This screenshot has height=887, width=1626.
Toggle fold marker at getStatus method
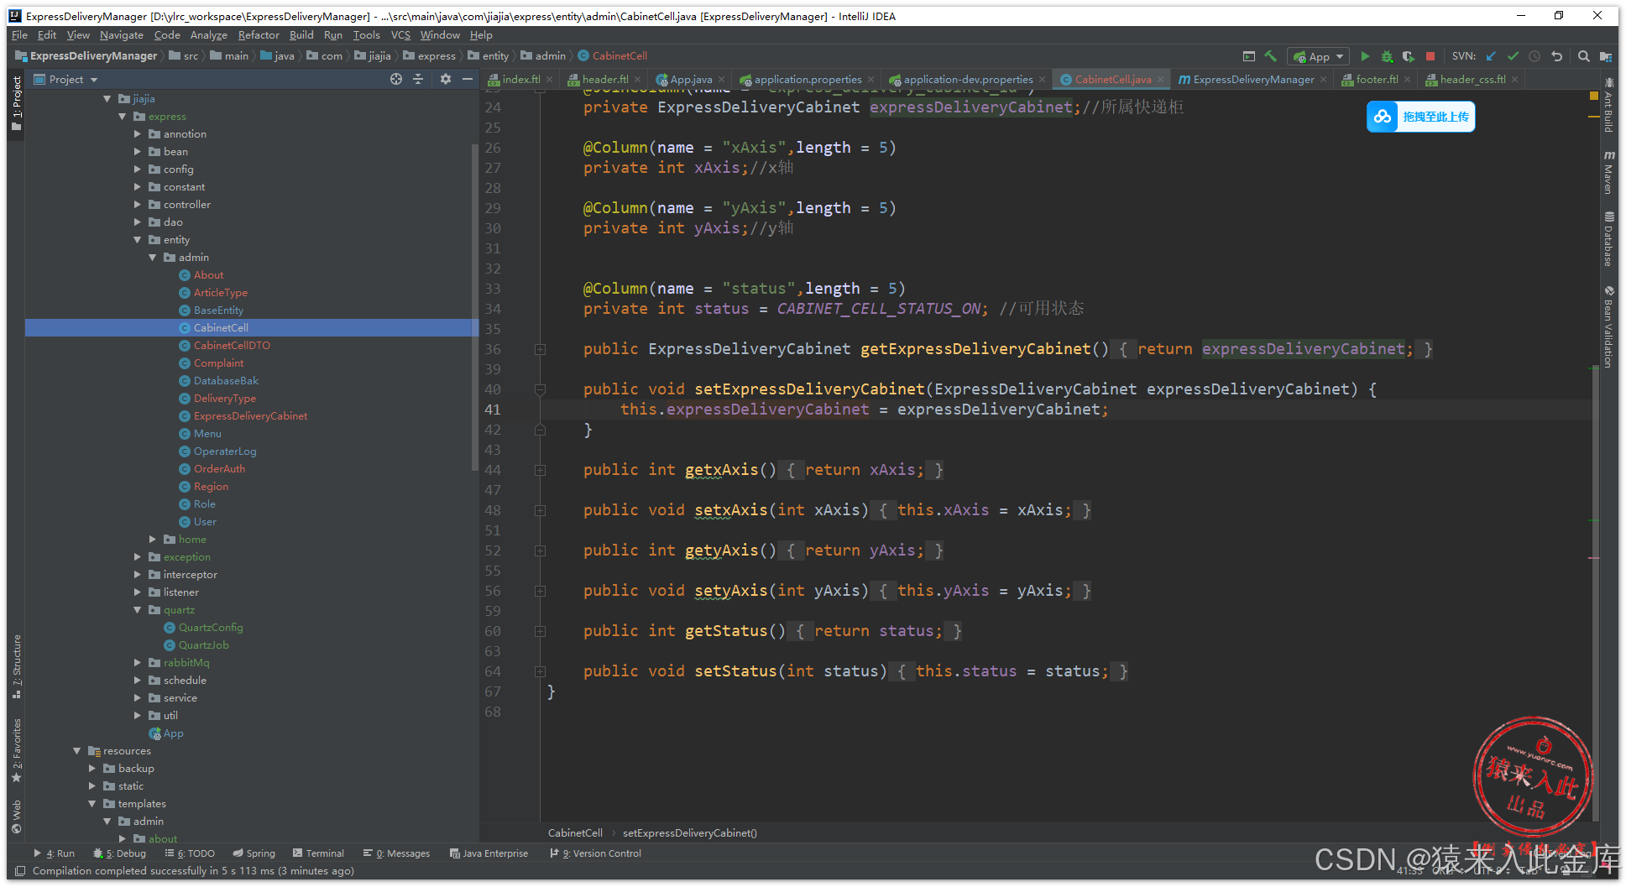540,631
